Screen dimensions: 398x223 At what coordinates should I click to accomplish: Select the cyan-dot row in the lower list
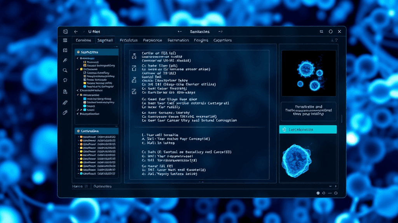98,174
